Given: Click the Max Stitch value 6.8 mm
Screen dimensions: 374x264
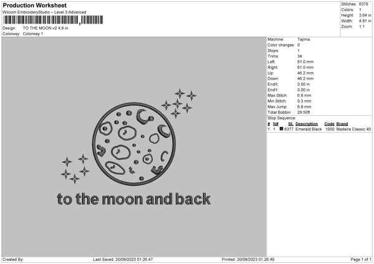Looking at the screenshot, I should (304, 95).
